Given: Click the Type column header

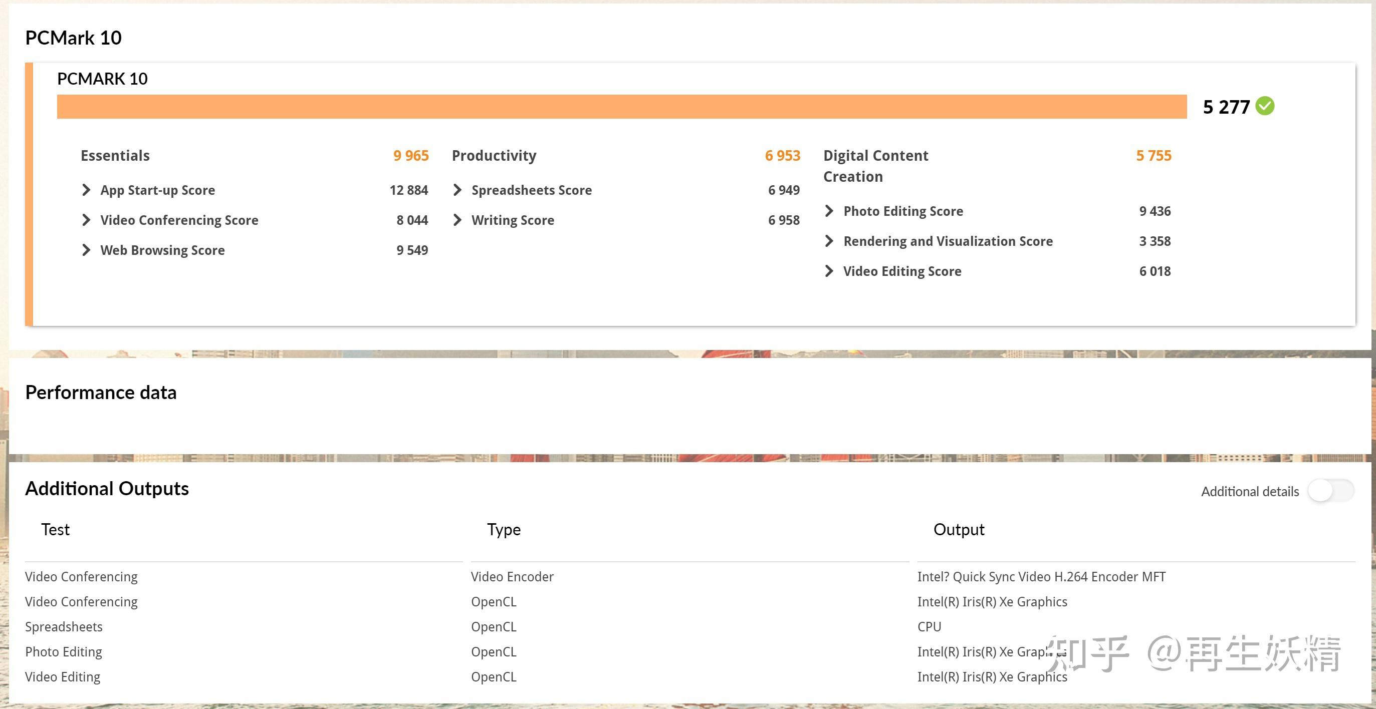Looking at the screenshot, I should 503,529.
